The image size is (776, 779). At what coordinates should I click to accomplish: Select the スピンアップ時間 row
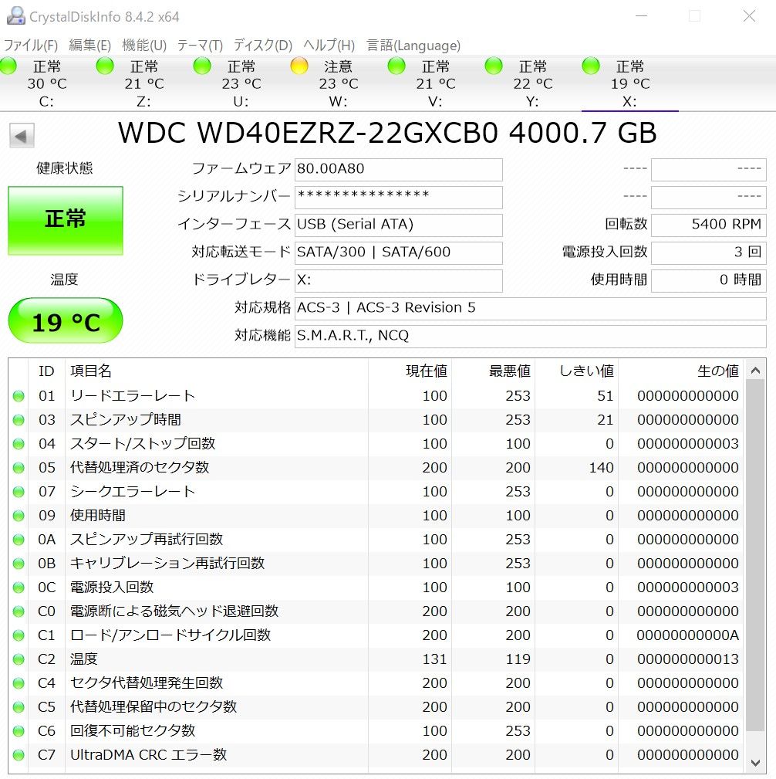(376, 420)
